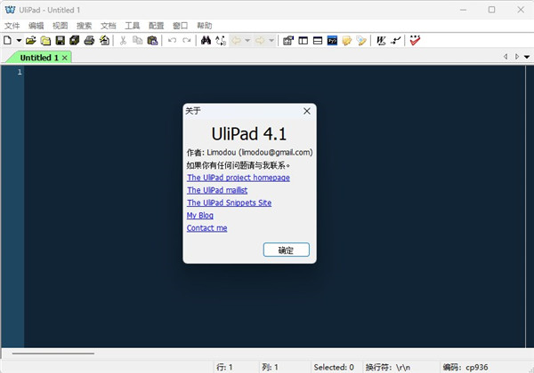Viewport: 534px width, 373px height.
Task: Open the 文件 menu
Action: click(x=12, y=26)
